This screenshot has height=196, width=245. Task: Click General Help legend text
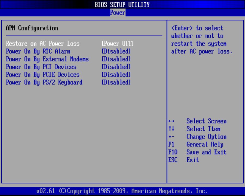[x=205, y=145]
